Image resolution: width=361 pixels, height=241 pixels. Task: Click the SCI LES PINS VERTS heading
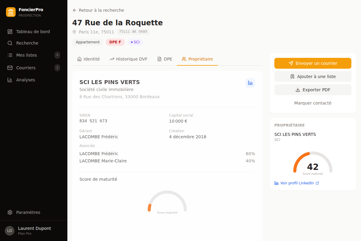pos(110,82)
